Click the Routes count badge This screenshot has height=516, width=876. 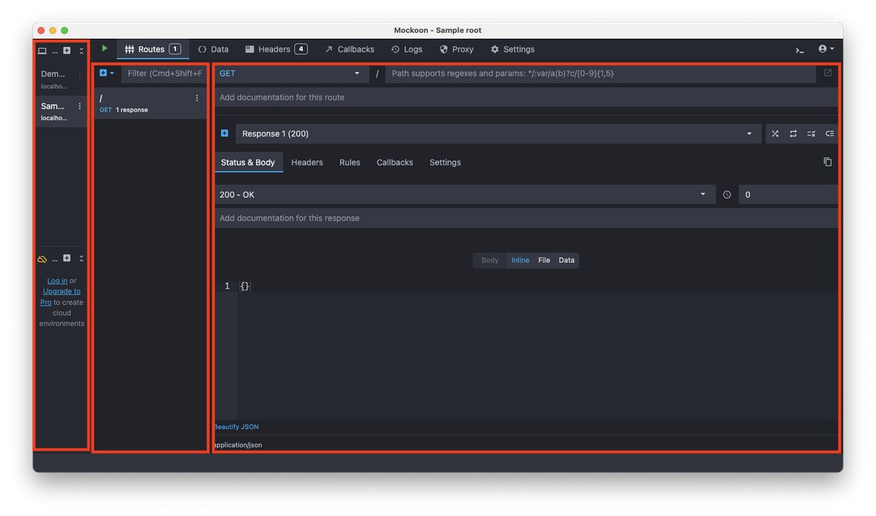pos(174,49)
